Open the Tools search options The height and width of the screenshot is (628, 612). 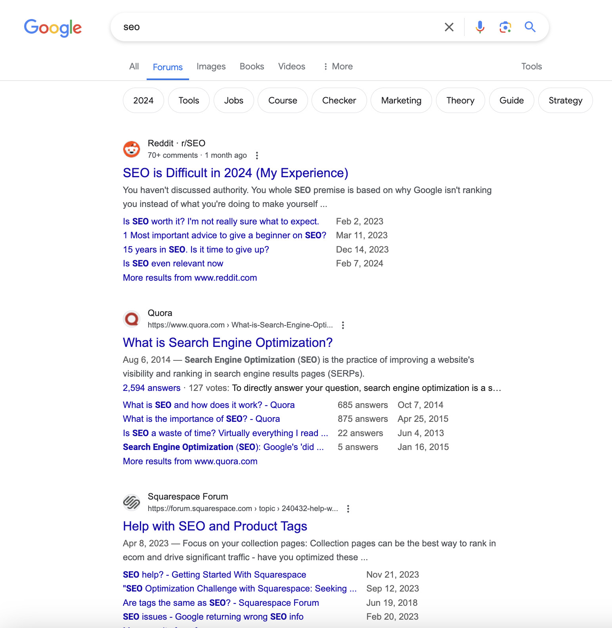pyautogui.click(x=531, y=66)
